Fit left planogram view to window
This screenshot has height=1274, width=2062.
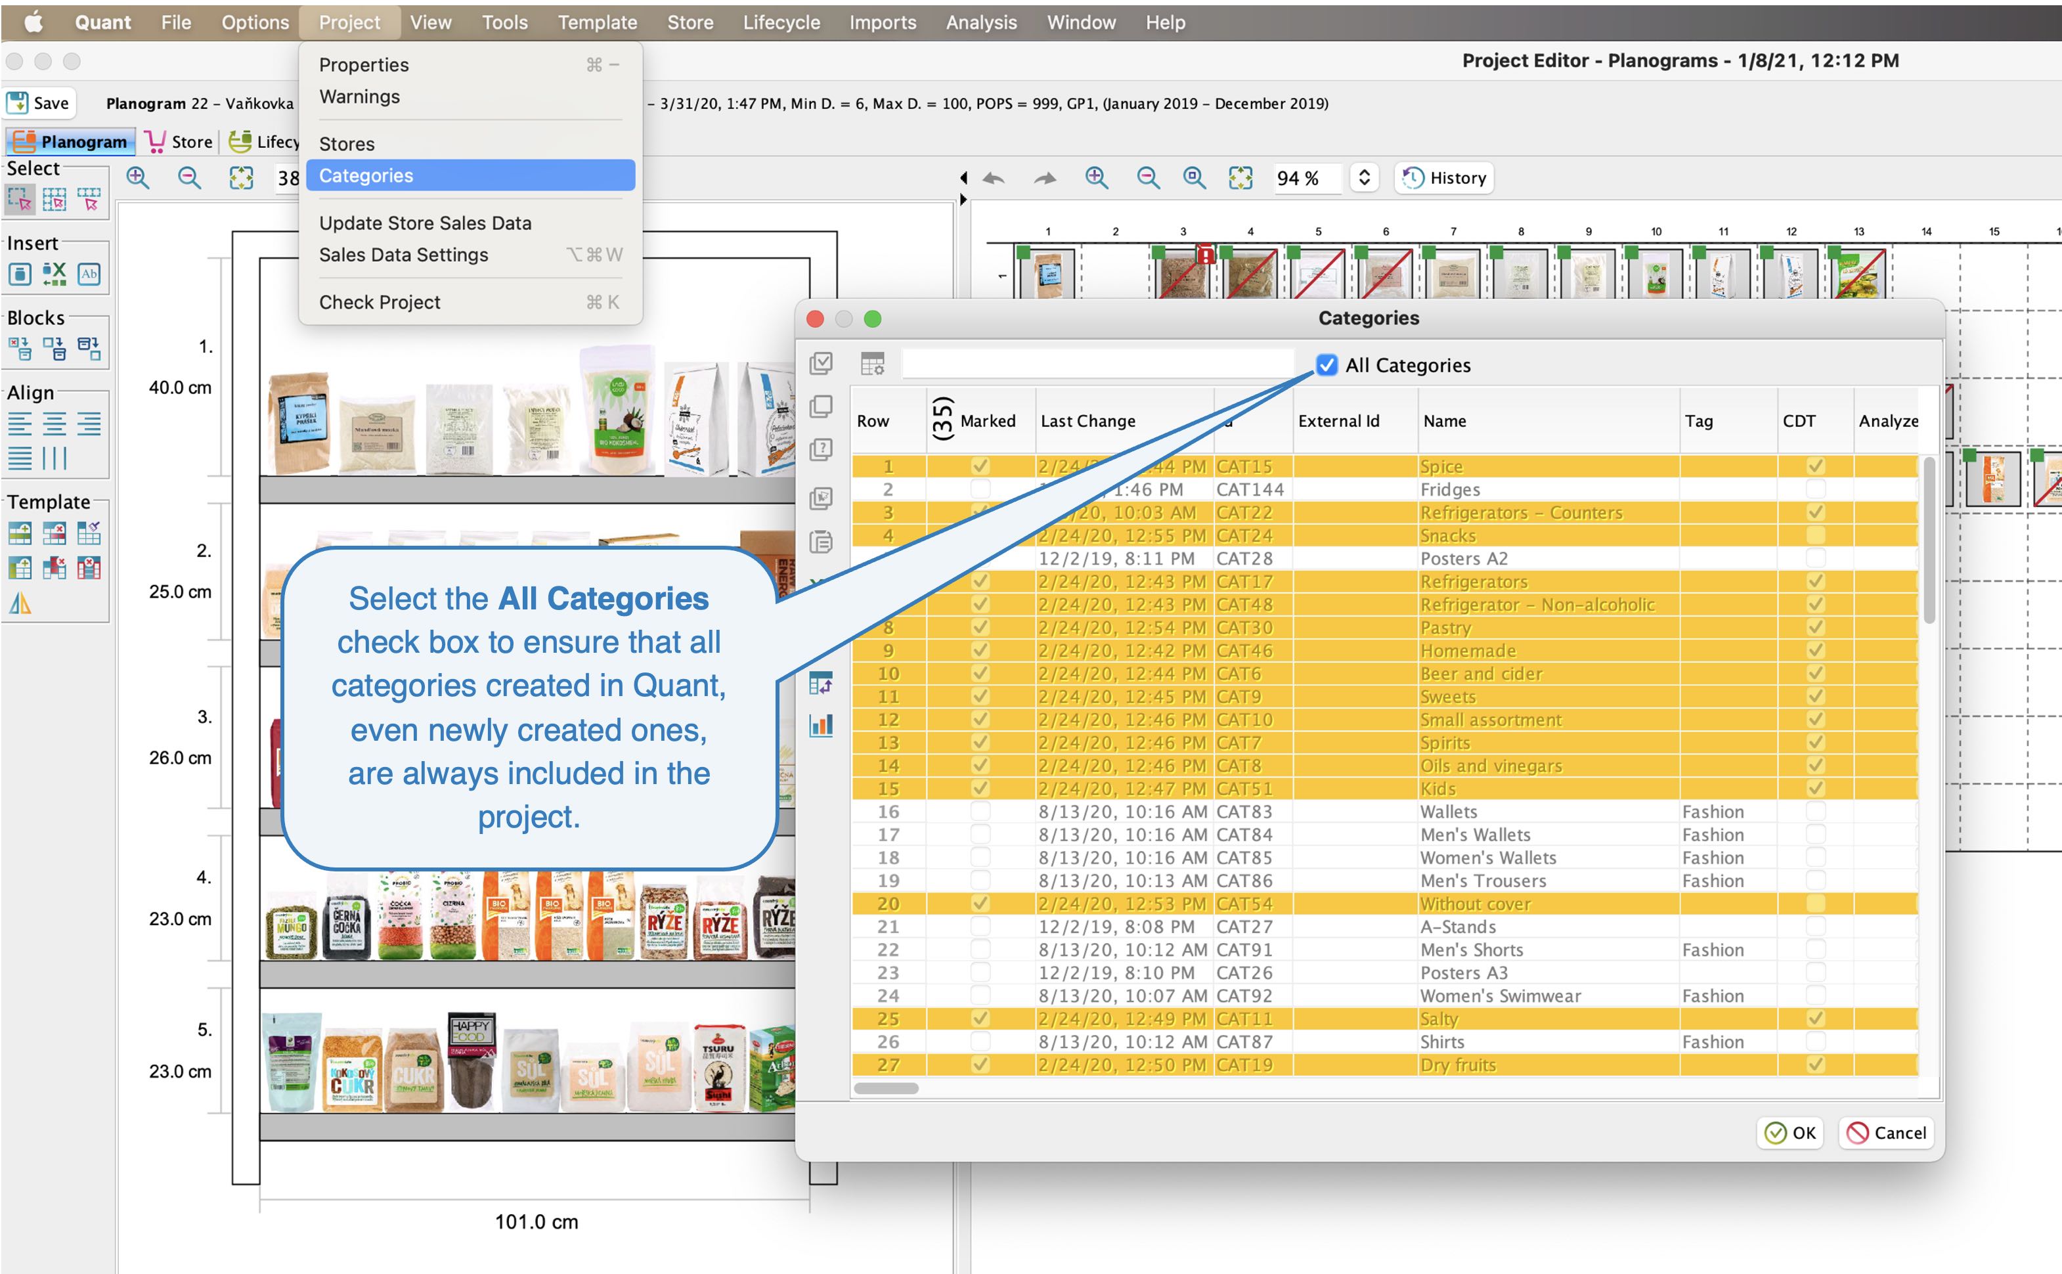pyautogui.click(x=242, y=178)
